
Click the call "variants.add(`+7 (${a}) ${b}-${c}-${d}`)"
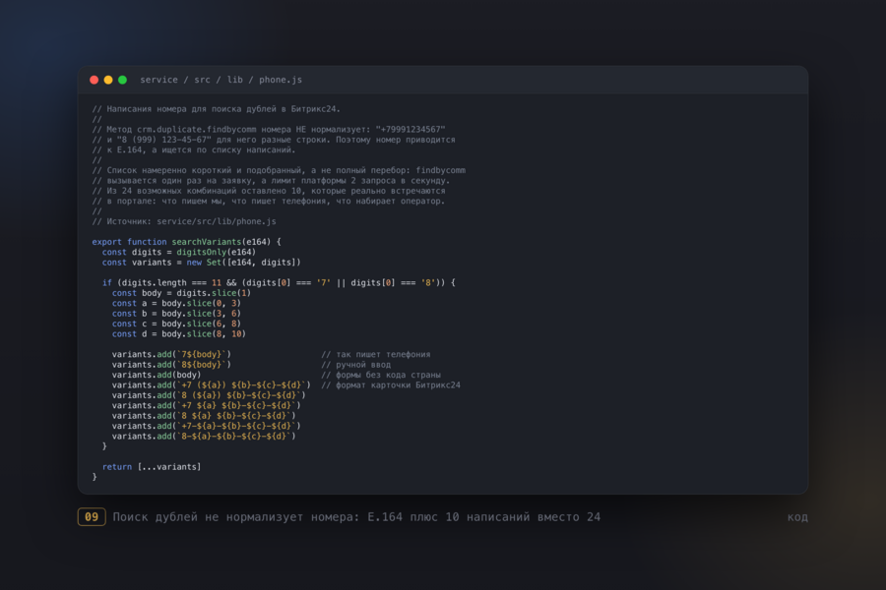pyautogui.click(x=212, y=384)
